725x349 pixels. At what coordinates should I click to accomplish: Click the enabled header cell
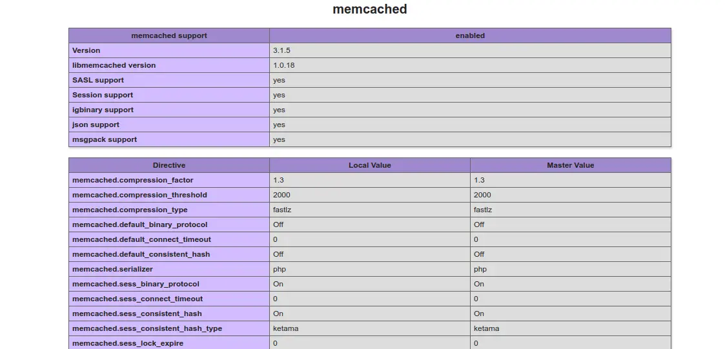coord(470,35)
